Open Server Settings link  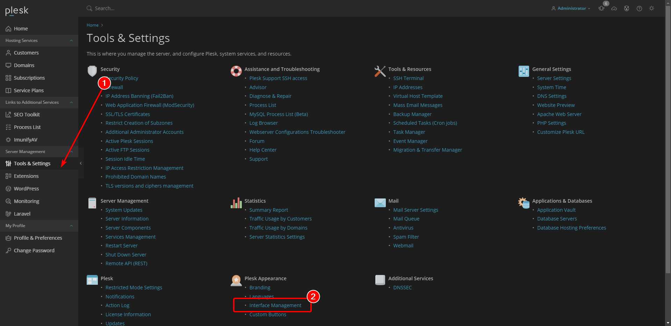pos(554,78)
